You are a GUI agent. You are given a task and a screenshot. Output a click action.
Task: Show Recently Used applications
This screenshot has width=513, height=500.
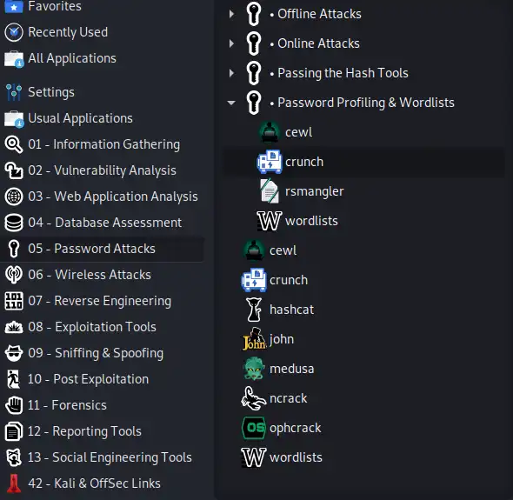pyautogui.click(x=102, y=32)
